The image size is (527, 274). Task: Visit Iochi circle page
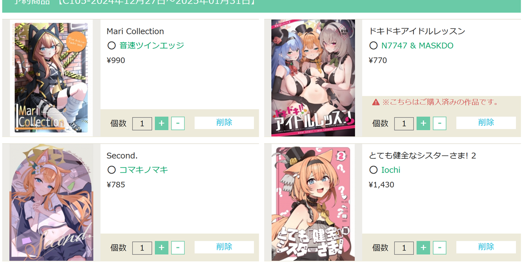pos(391,170)
